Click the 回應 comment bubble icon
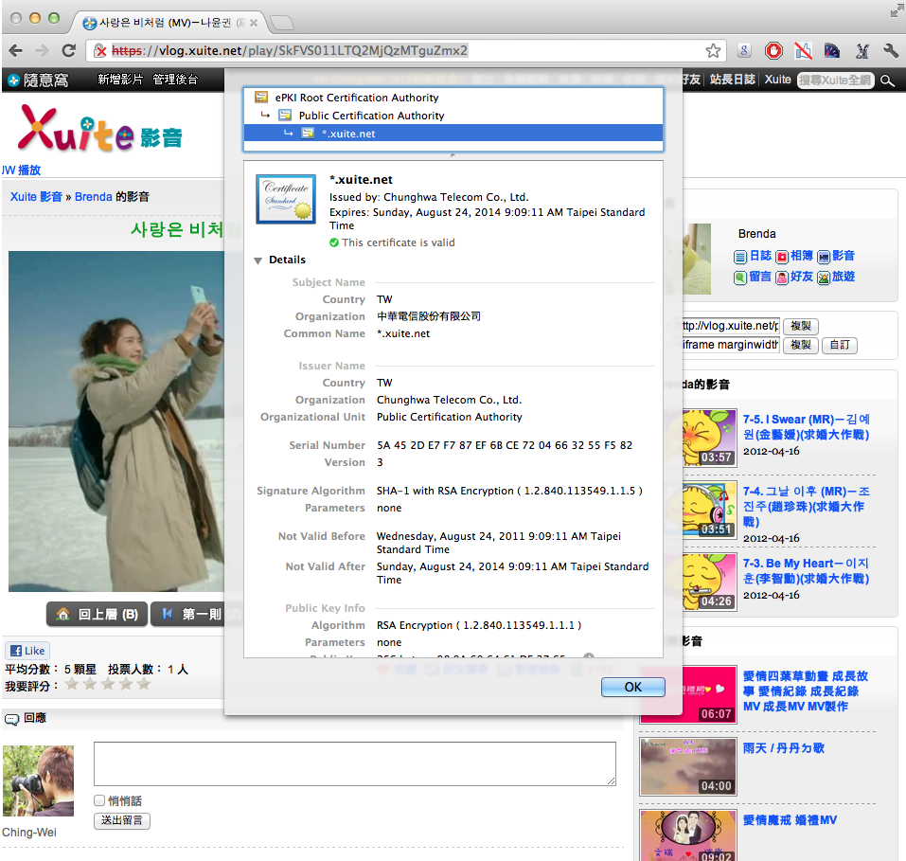The width and height of the screenshot is (906, 861). pos(11,719)
